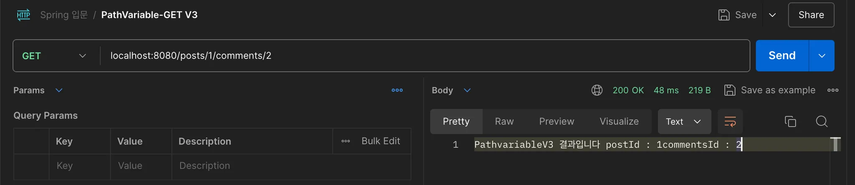Click the HTTP request type icon
The height and width of the screenshot is (185, 855).
pyautogui.click(x=23, y=15)
